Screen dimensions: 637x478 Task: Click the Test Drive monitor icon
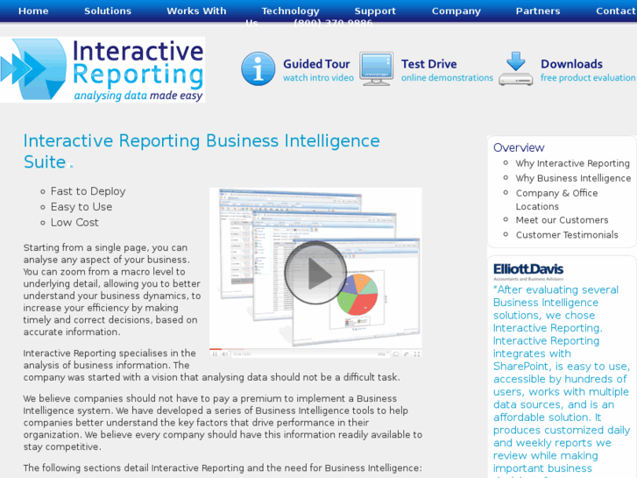pos(376,68)
